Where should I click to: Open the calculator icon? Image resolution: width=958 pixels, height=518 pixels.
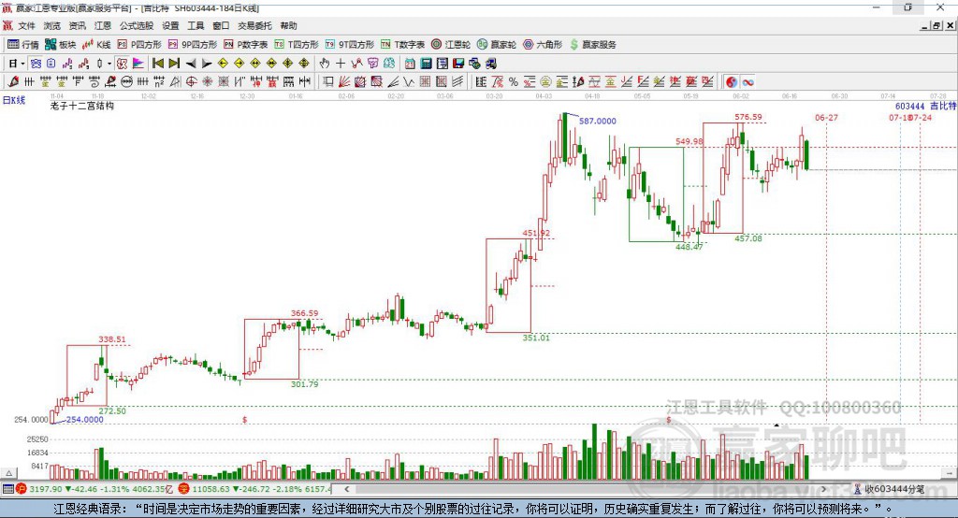[426, 64]
